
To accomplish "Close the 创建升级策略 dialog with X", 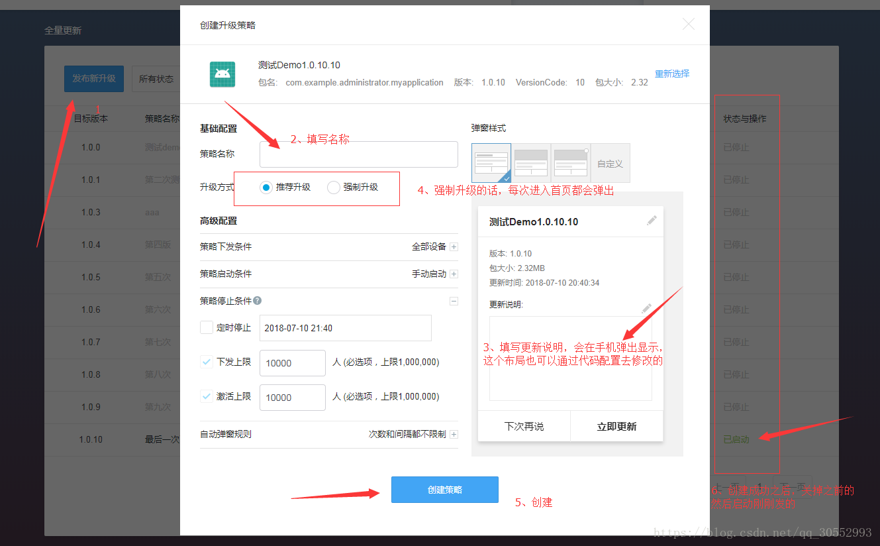I will click(689, 25).
